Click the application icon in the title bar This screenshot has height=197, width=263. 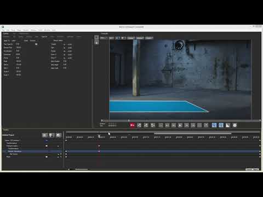pos(3,27)
